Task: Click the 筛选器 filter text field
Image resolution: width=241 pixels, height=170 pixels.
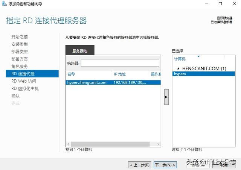Action: coord(120,63)
